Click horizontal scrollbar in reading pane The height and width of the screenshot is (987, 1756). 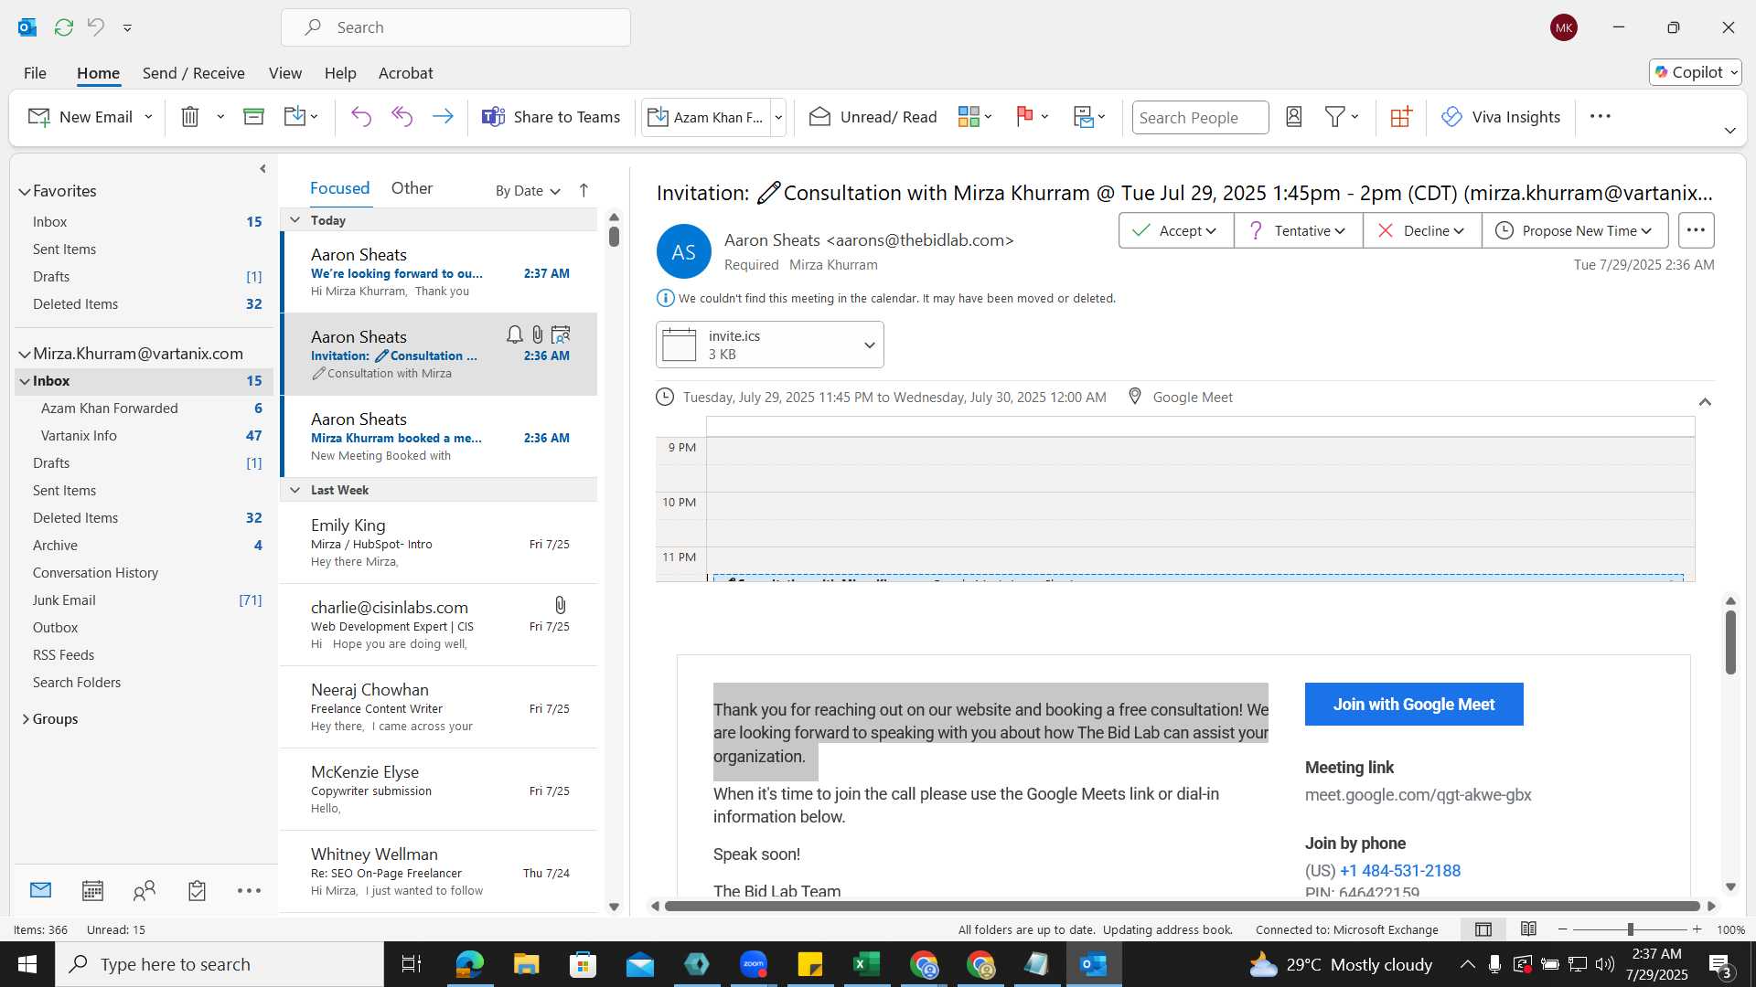(1182, 906)
